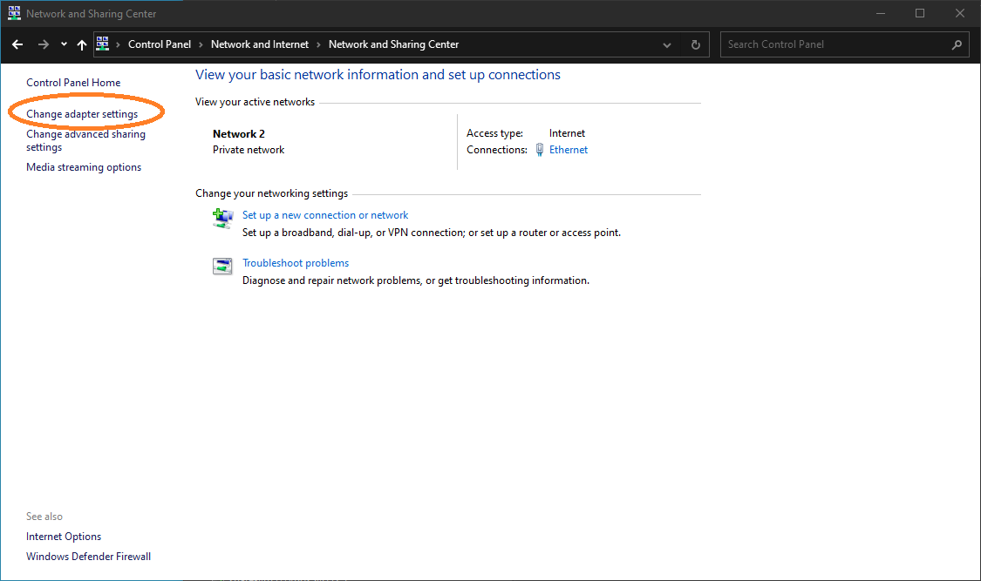Go up one level with the up arrow
981x581 pixels.
81,44
